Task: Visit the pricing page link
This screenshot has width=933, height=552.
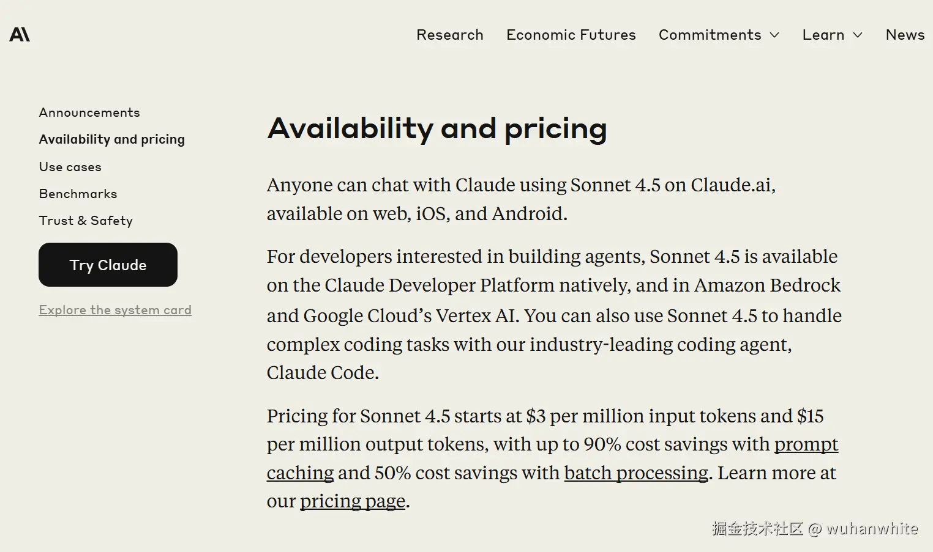Action: point(352,501)
